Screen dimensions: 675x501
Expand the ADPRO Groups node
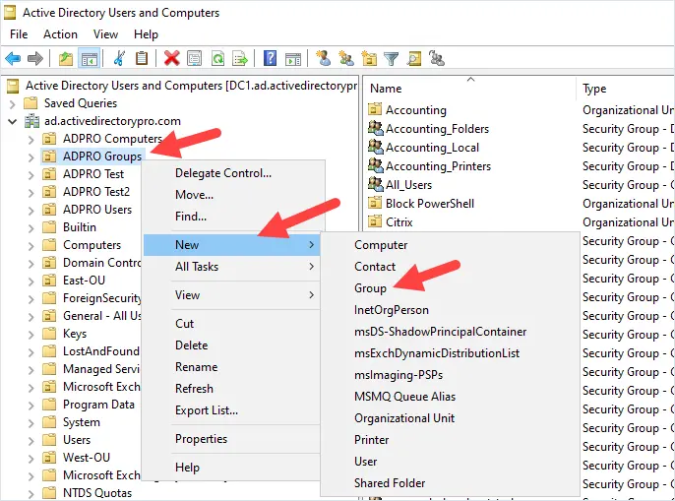[31, 157]
